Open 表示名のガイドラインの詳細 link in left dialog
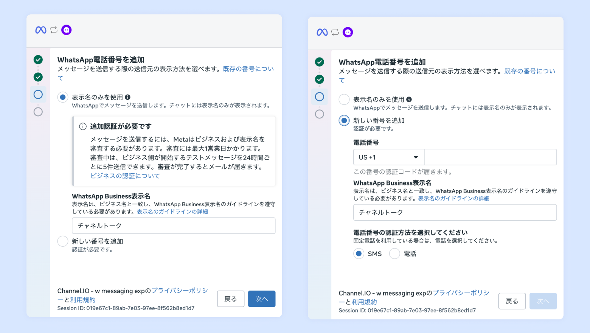 click(x=172, y=212)
